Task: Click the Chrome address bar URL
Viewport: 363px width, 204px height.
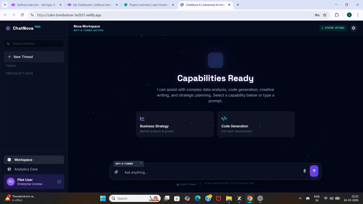Action: coord(69,15)
